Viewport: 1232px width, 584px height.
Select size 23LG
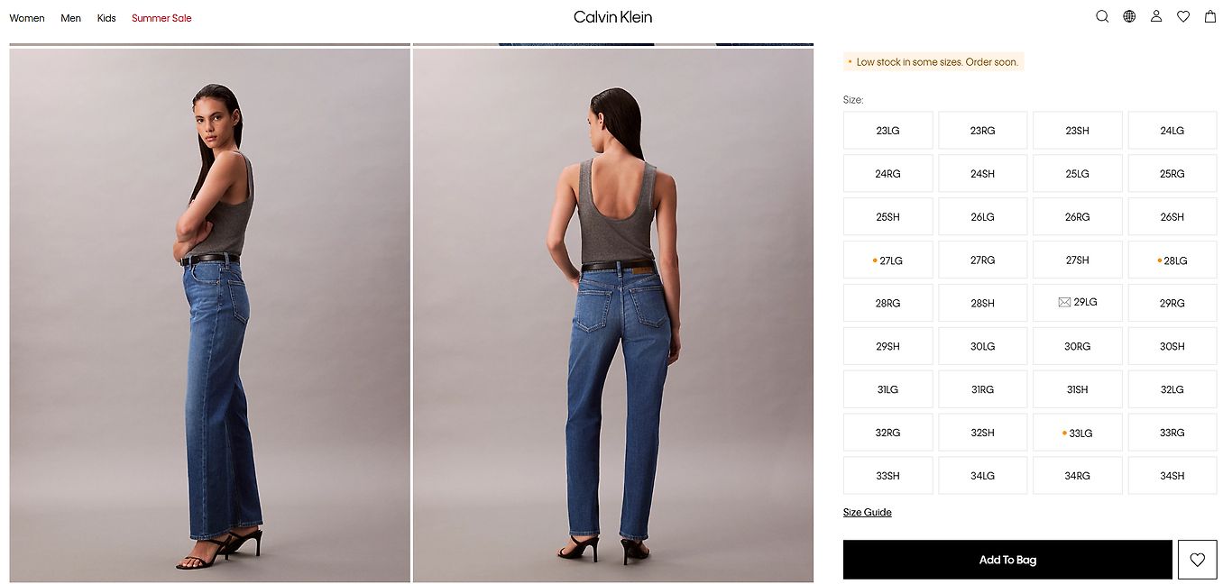coord(888,131)
